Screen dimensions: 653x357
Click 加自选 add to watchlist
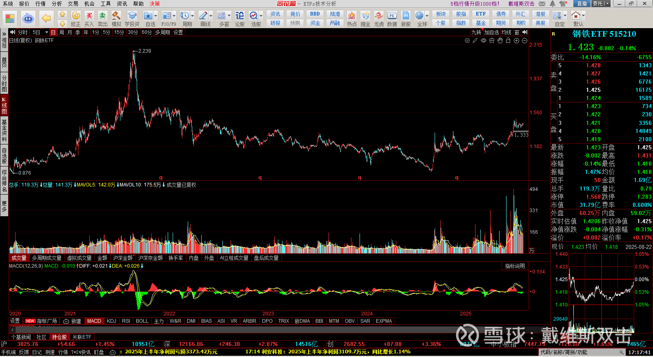(x=491, y=32)
